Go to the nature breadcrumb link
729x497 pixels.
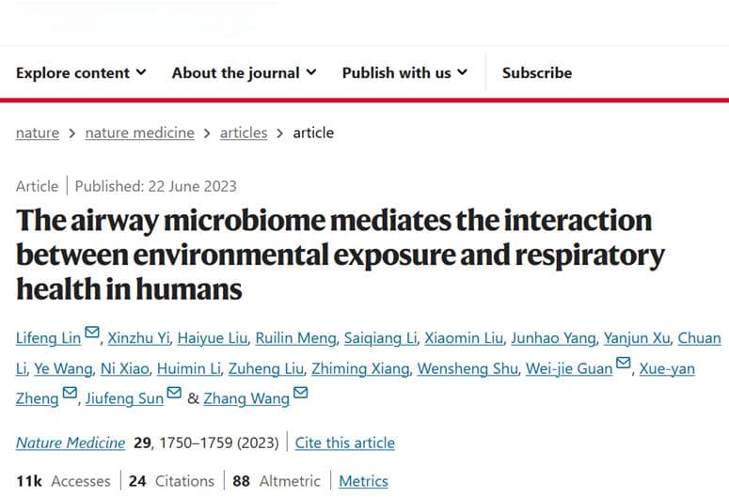(38, 132)
